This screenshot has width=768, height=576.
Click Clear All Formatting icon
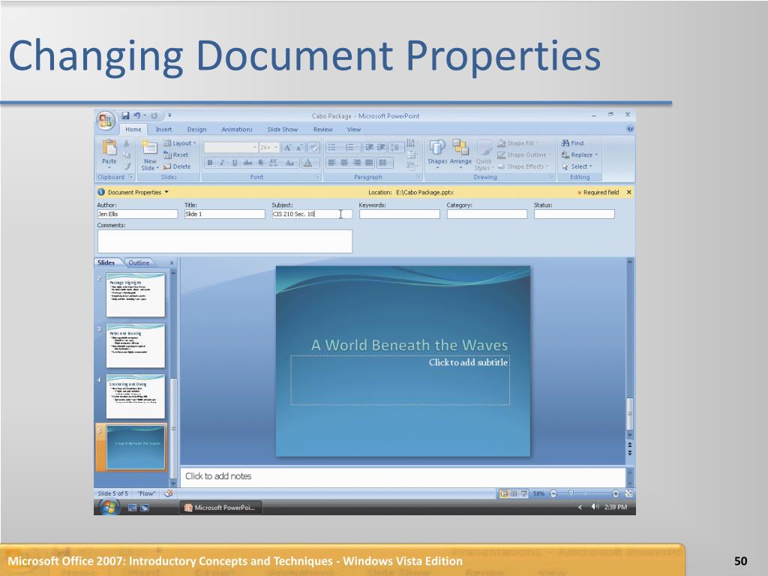314,148
